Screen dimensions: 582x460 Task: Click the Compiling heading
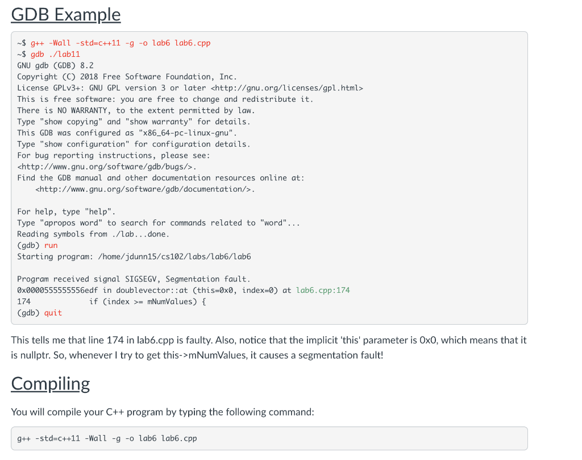(x=51, y=384)
